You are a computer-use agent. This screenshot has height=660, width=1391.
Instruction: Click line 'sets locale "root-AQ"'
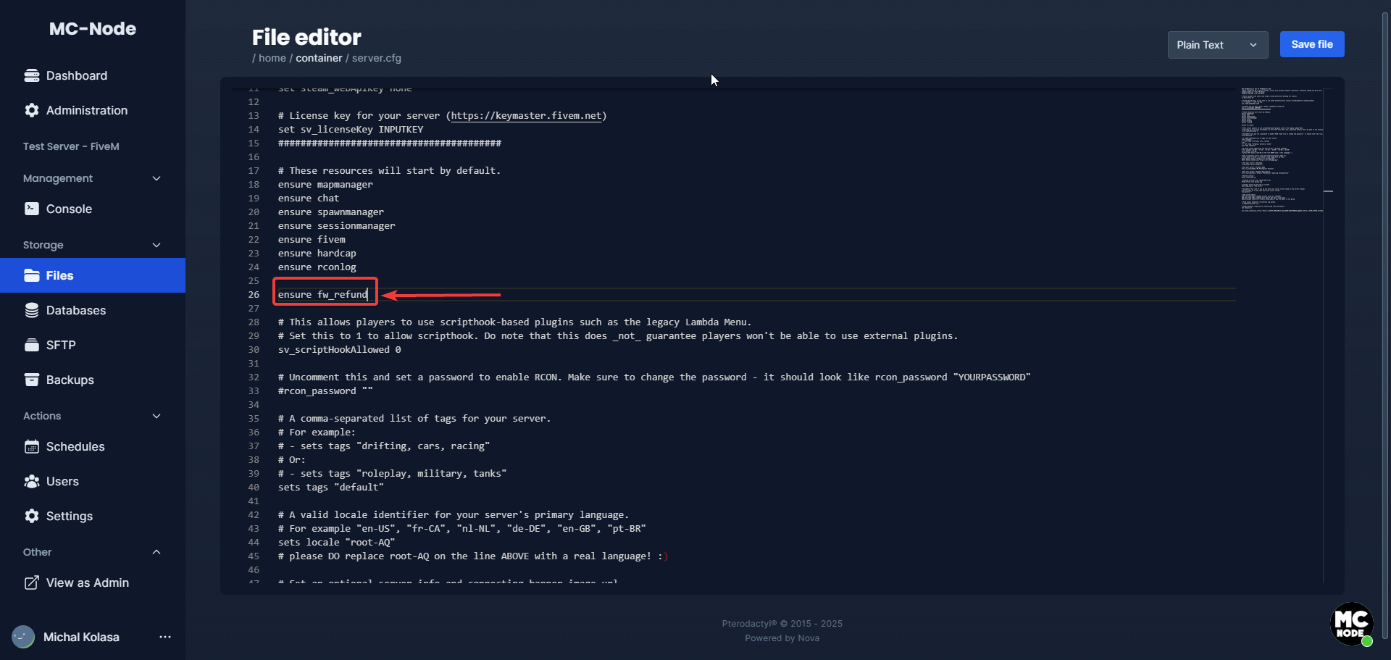337,543
